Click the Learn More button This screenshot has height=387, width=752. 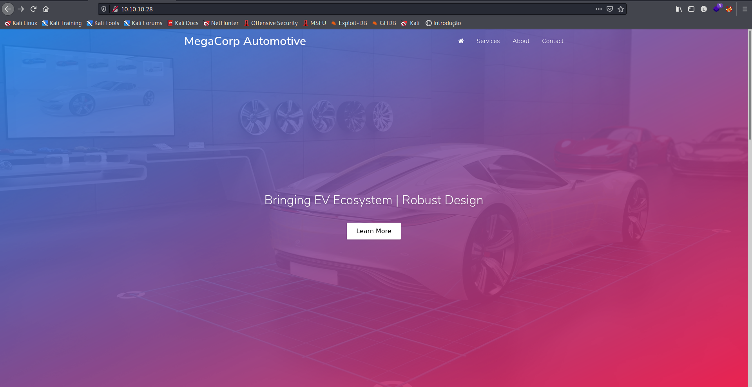pyautogui.click(x=373, y=231)
